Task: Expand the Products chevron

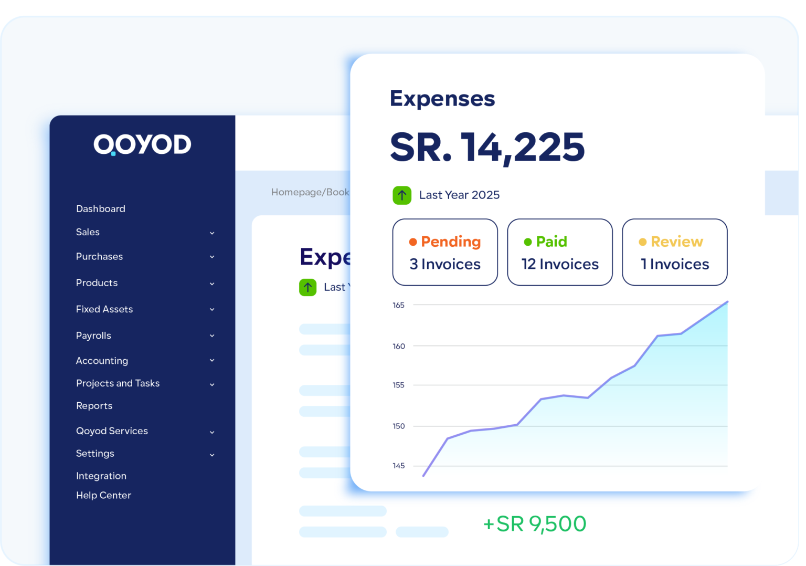Action: click(x=212, y=284)
